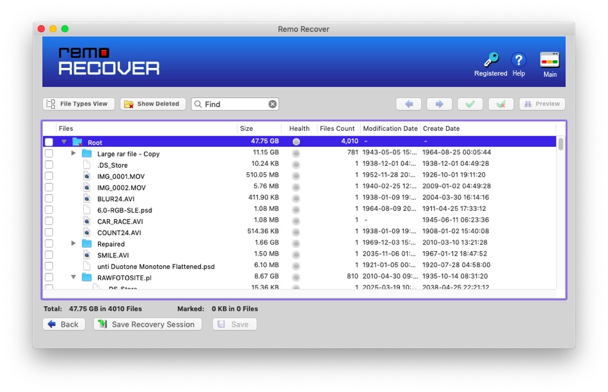Click the RAWFOTOSITE.pl folder icon
Screen dimensions: 608x392
tap(87, 277)
